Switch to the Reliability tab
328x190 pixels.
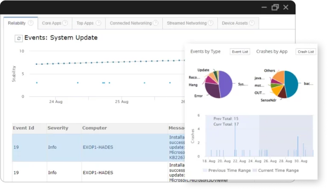point(20,23)
